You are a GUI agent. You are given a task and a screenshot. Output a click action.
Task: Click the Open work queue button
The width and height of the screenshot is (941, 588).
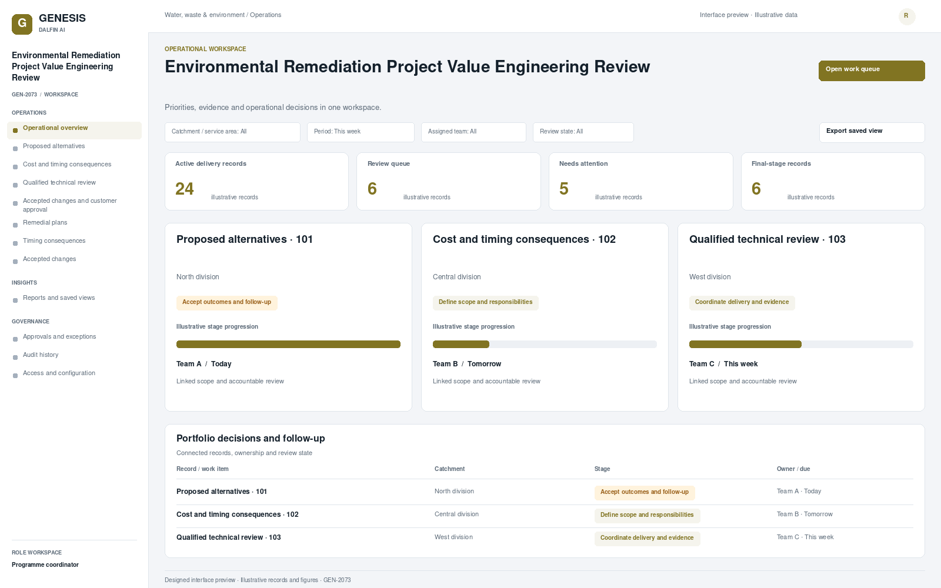(872, 71)
